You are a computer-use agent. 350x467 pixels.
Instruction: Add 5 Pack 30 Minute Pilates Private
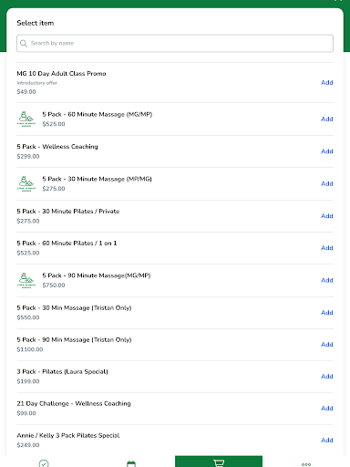coord(327,216)
